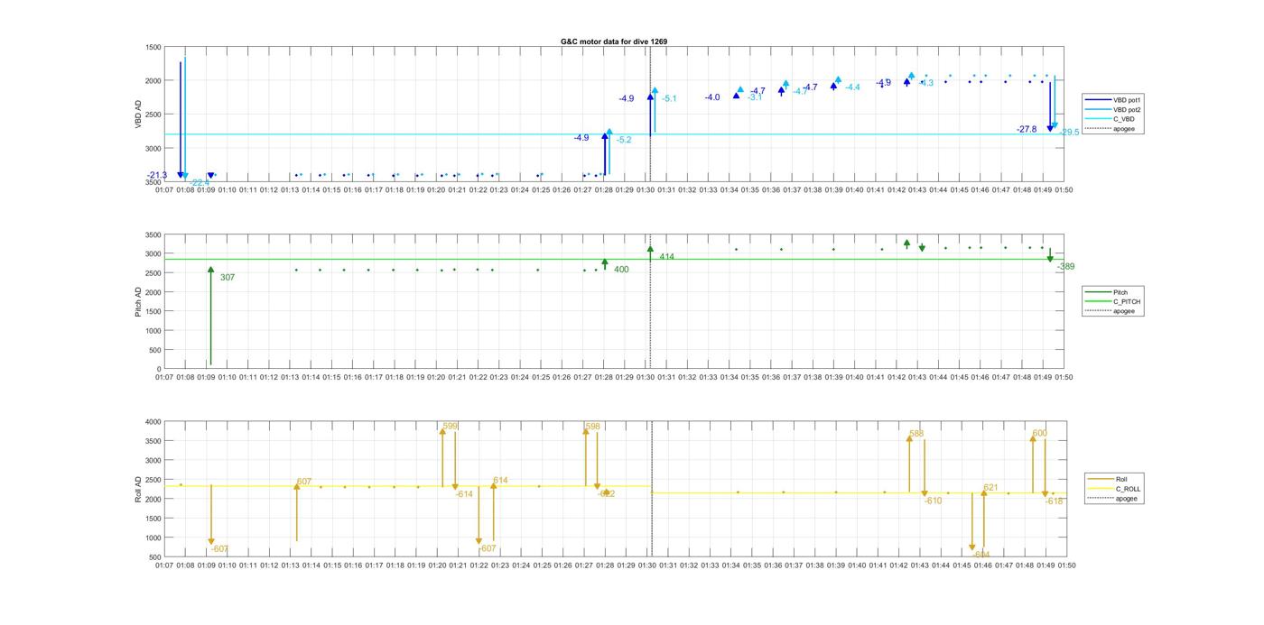The height and width of the screenshot is (625, 1264).
Task: Click the '-607' label near 01:09 in Roll plot
Action: (219, 549)
